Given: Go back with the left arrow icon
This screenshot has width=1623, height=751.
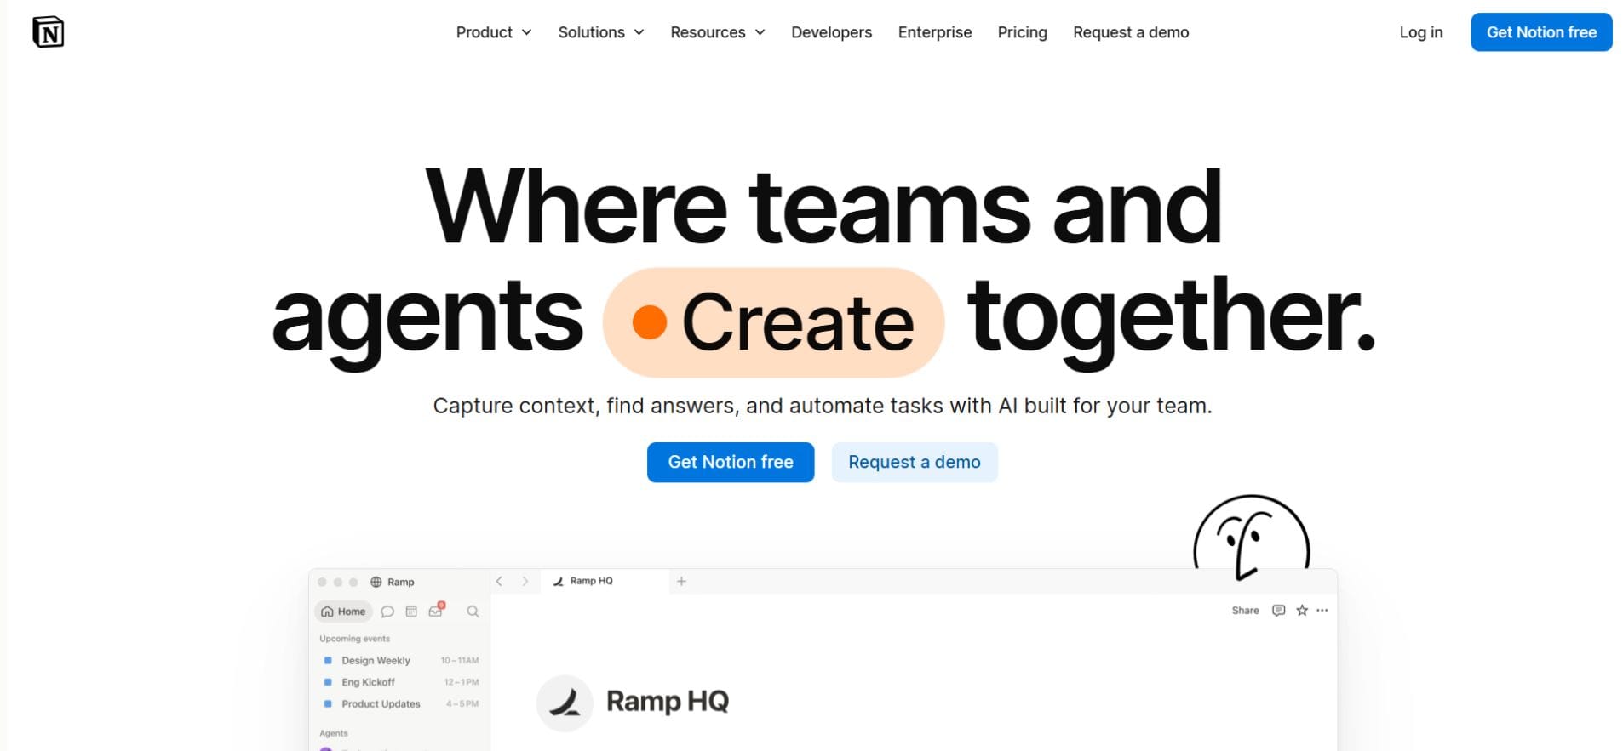Looking at the screenshot, I should [x=499, y=581].
